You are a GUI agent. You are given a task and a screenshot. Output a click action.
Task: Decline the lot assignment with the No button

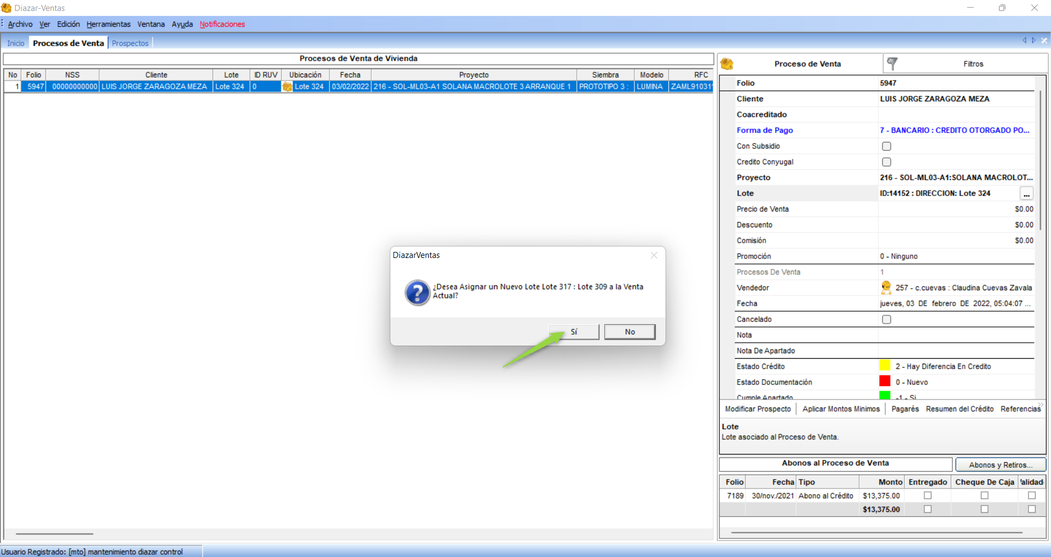coord(630,332)
